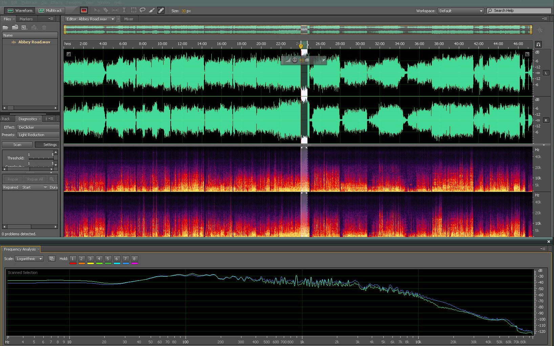Open the Workspace Default dropdown

point(460,11)
